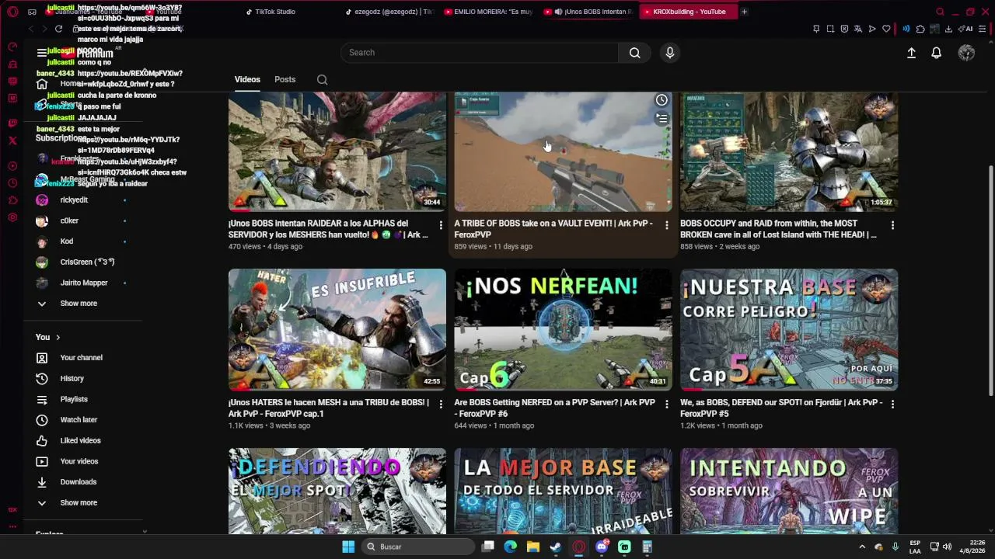Open a new browser tab with plus
This screenshot has width=995, height=559.
point(744,12)
